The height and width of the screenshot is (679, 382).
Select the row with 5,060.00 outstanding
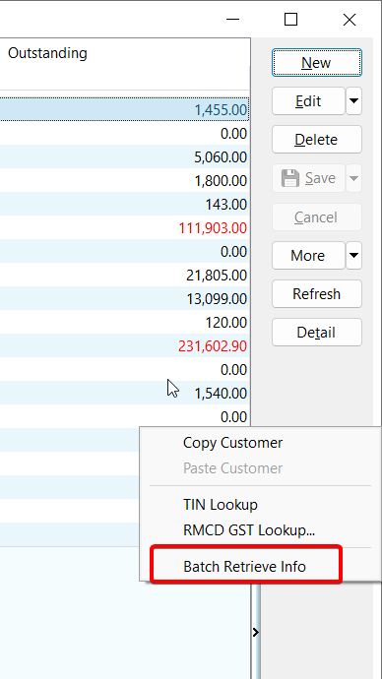[125, 156]
